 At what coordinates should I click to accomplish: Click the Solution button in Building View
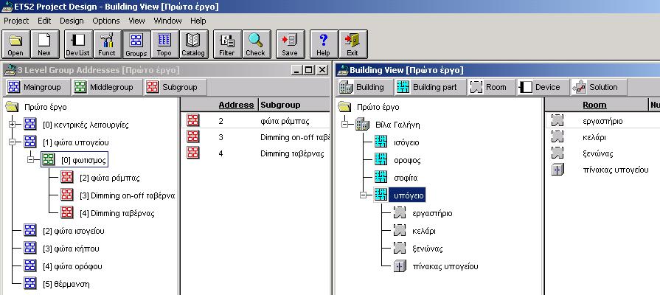(598, 87)
